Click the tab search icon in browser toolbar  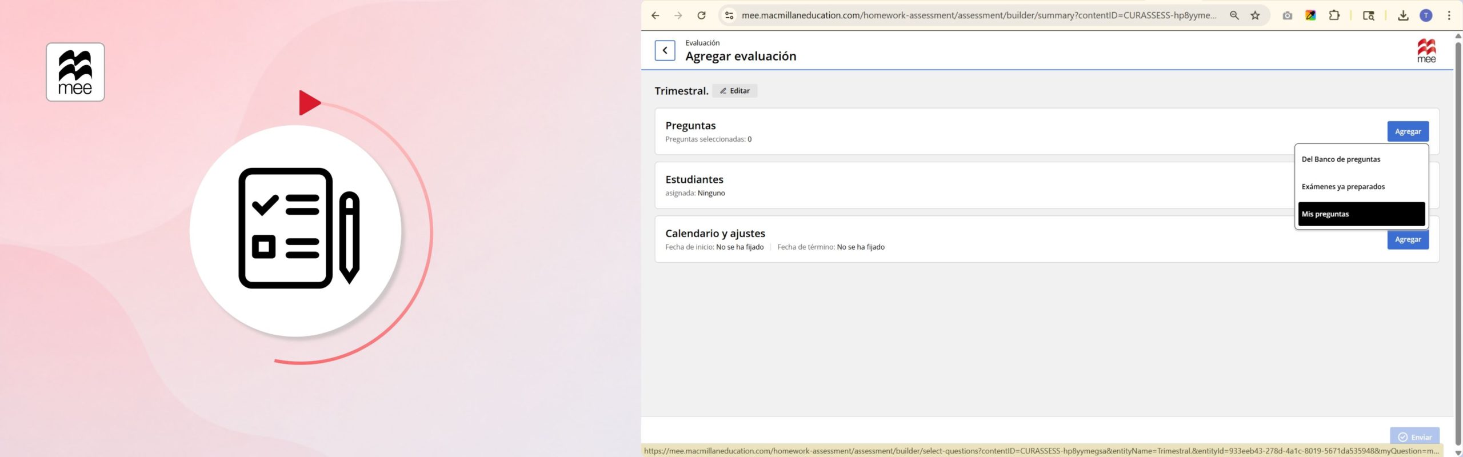coord(1368,15)
